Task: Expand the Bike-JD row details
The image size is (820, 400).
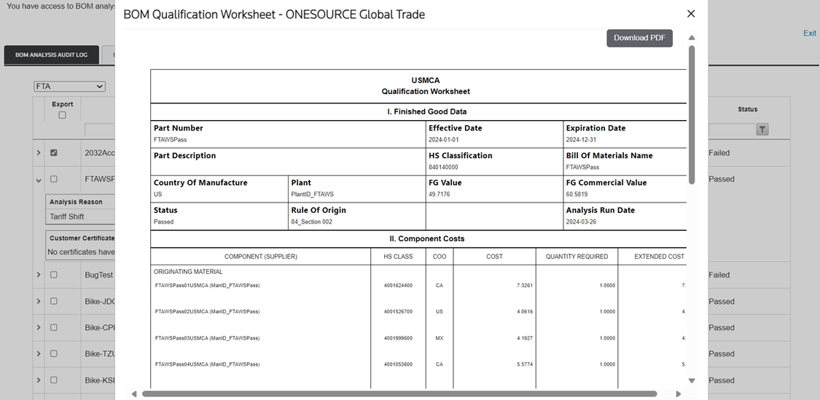Action: tap(39, 301)
